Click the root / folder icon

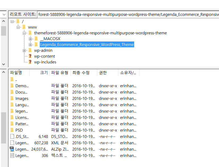click(x=18, y=21)
